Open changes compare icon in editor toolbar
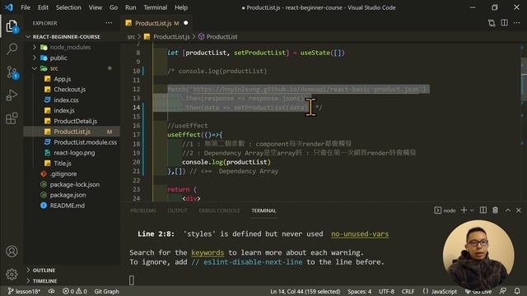Image resolution: width=527 pixels, height=296 pixels. pyautogui.click(x=492, y=23)
